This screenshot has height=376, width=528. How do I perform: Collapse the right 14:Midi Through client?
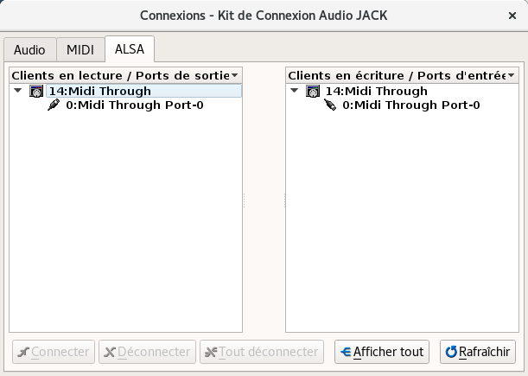(296, 91)
